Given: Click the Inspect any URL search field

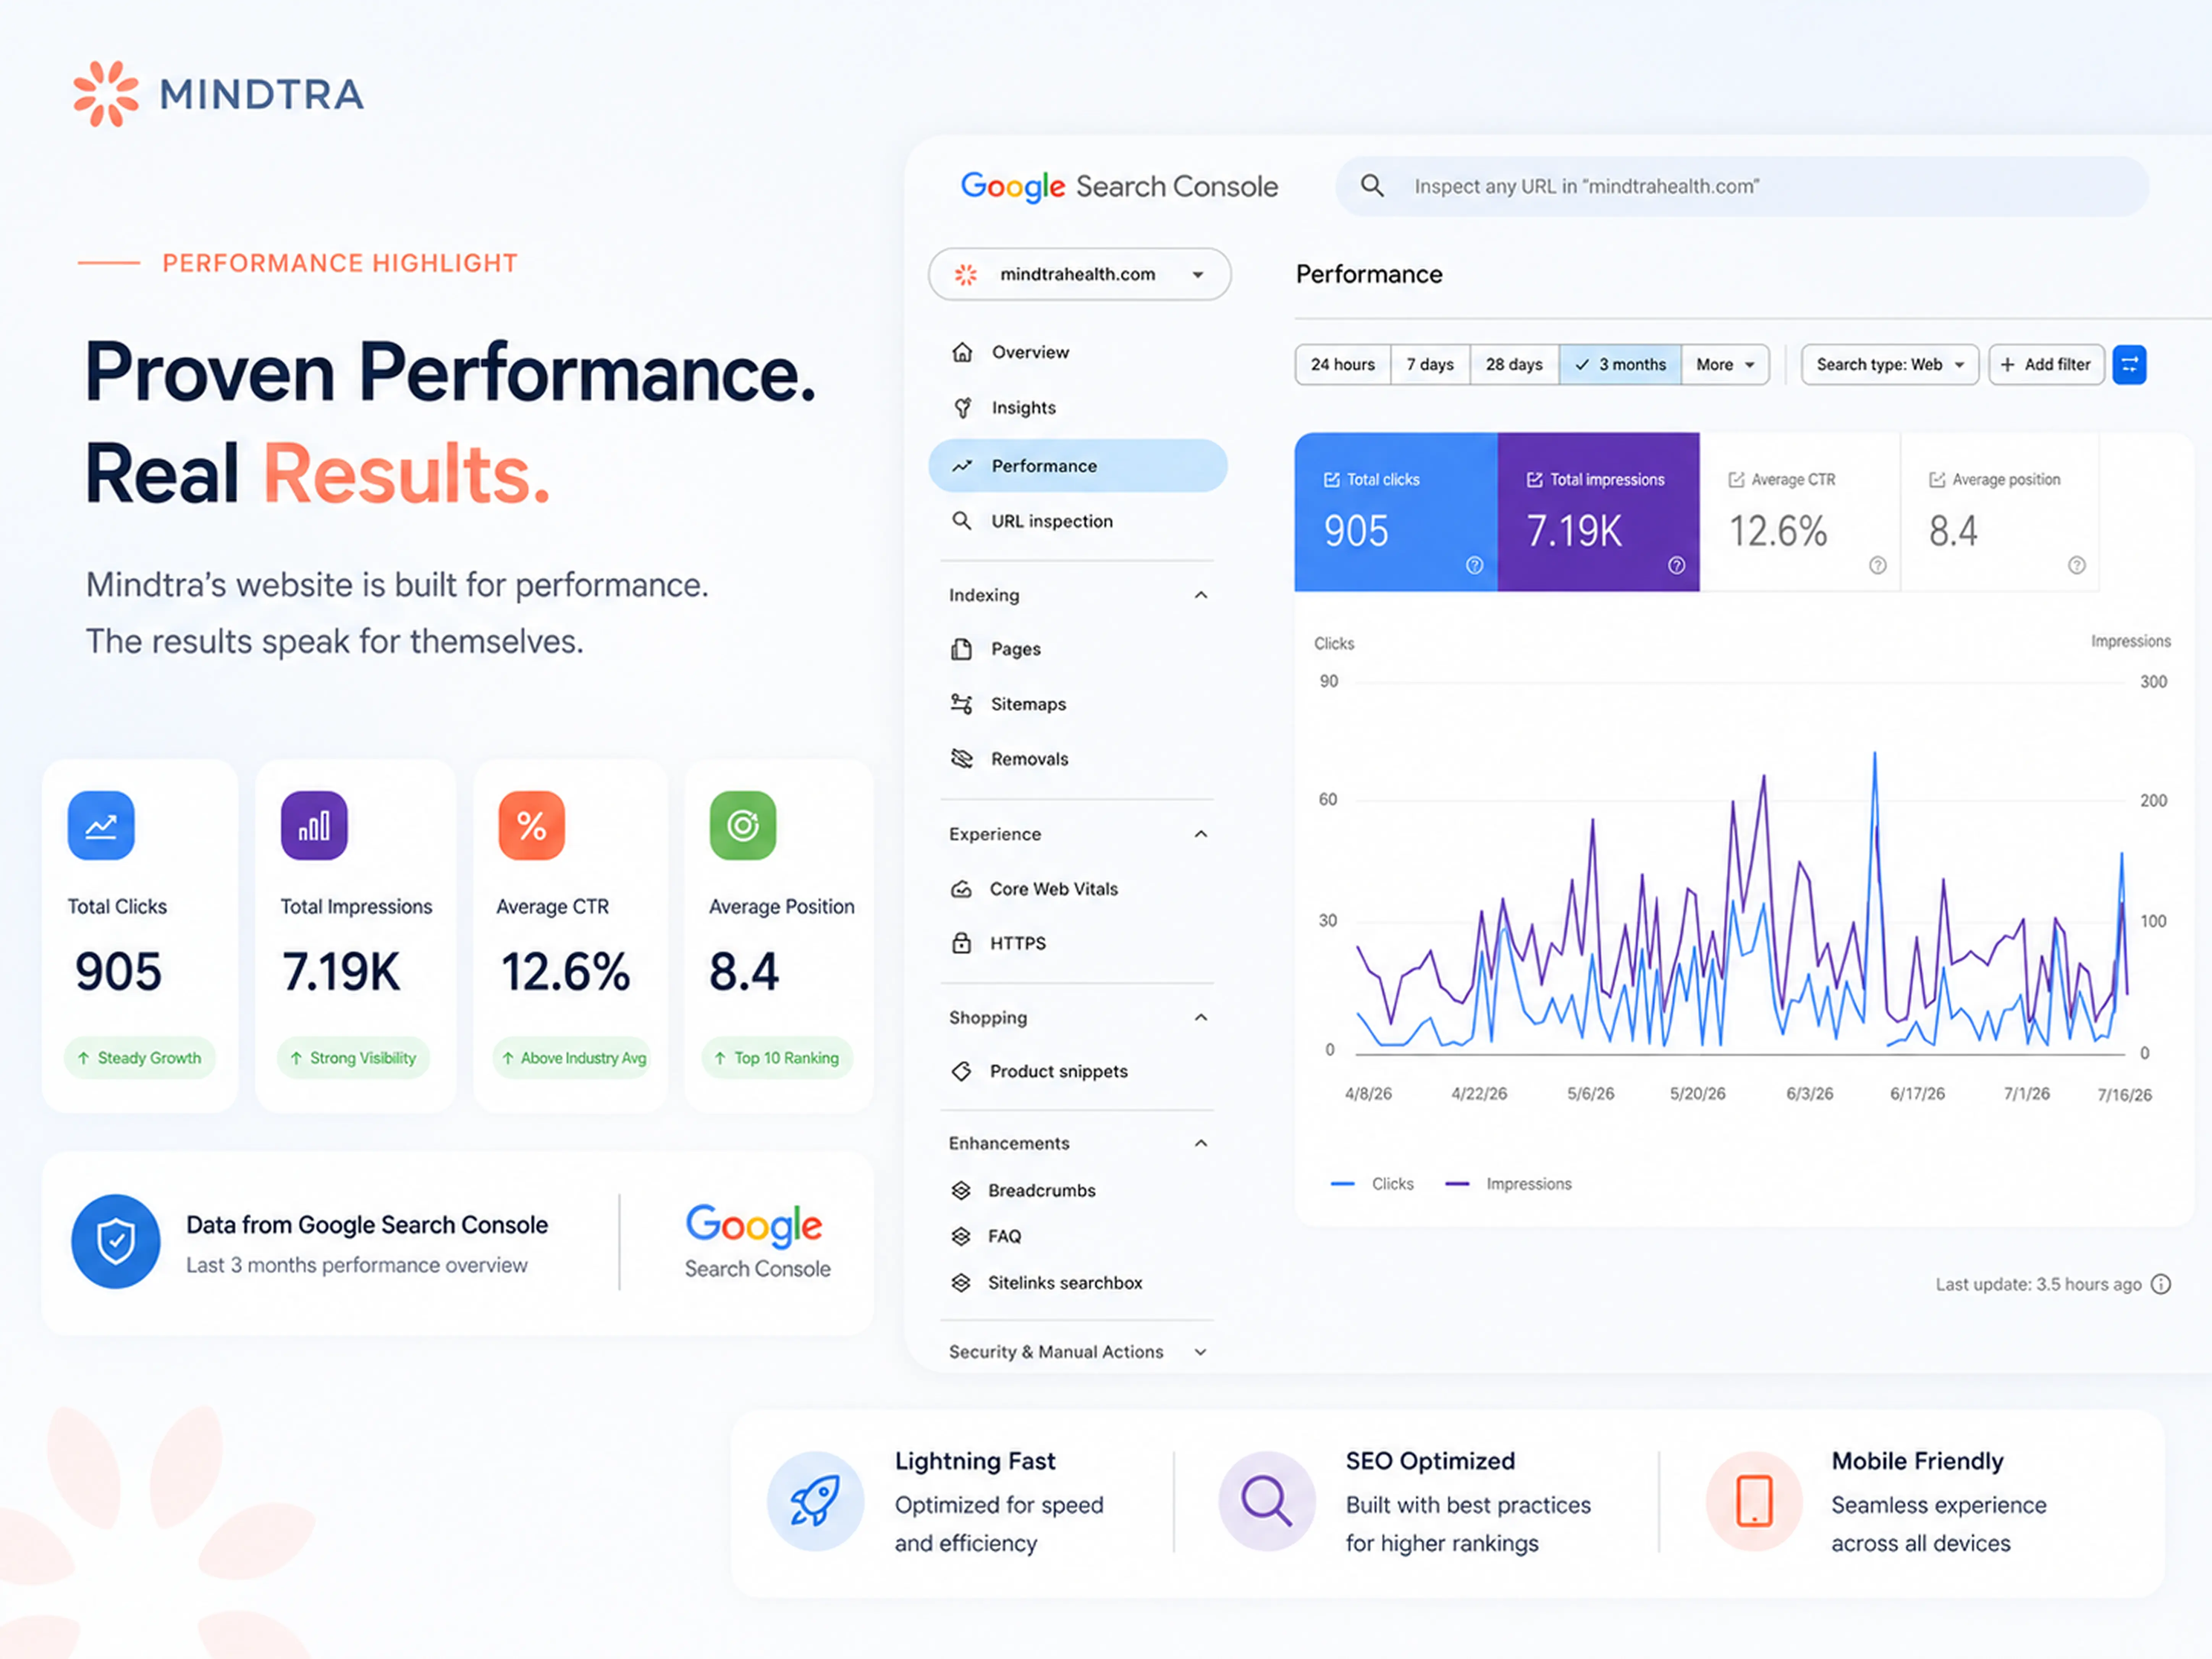Looking at the screenshot, I should (x=1742, y=186).
